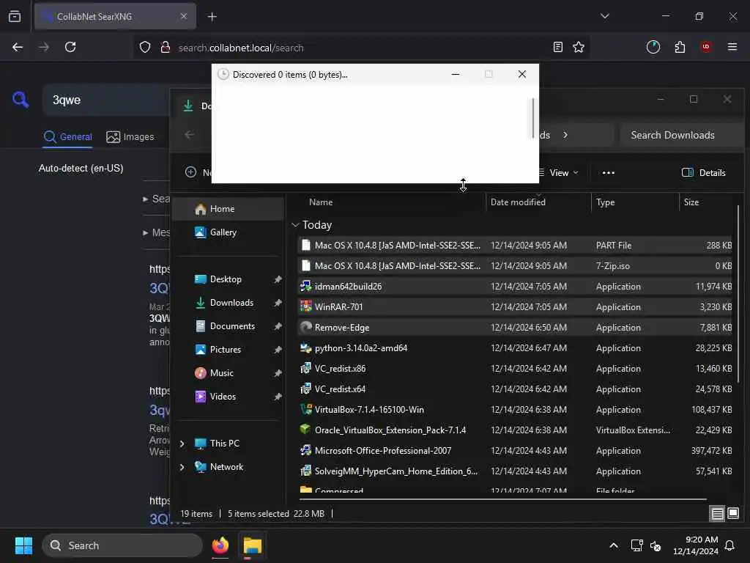Collapse the Today file group

295,224
